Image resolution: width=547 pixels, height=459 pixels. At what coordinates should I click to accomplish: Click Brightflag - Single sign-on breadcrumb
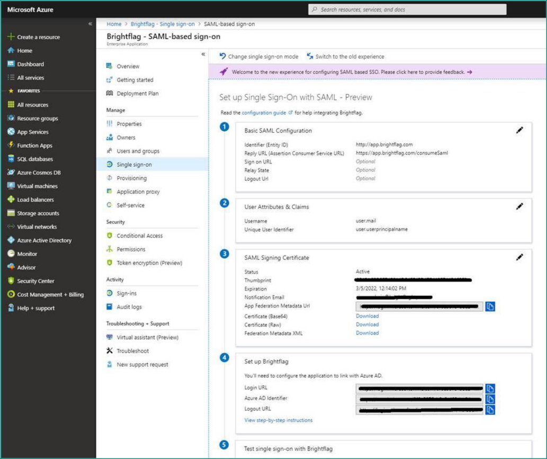point(163,24)
